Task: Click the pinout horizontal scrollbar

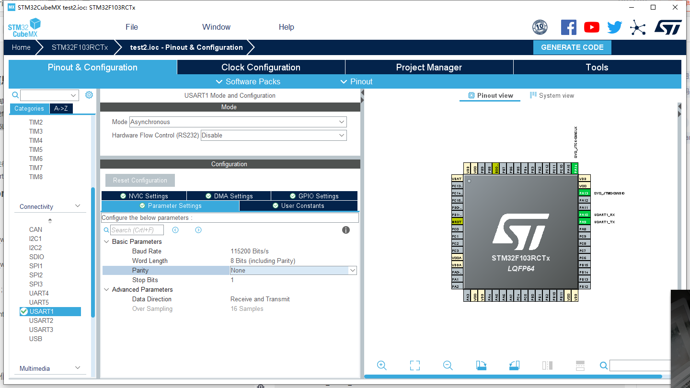Action: point(513,377)
